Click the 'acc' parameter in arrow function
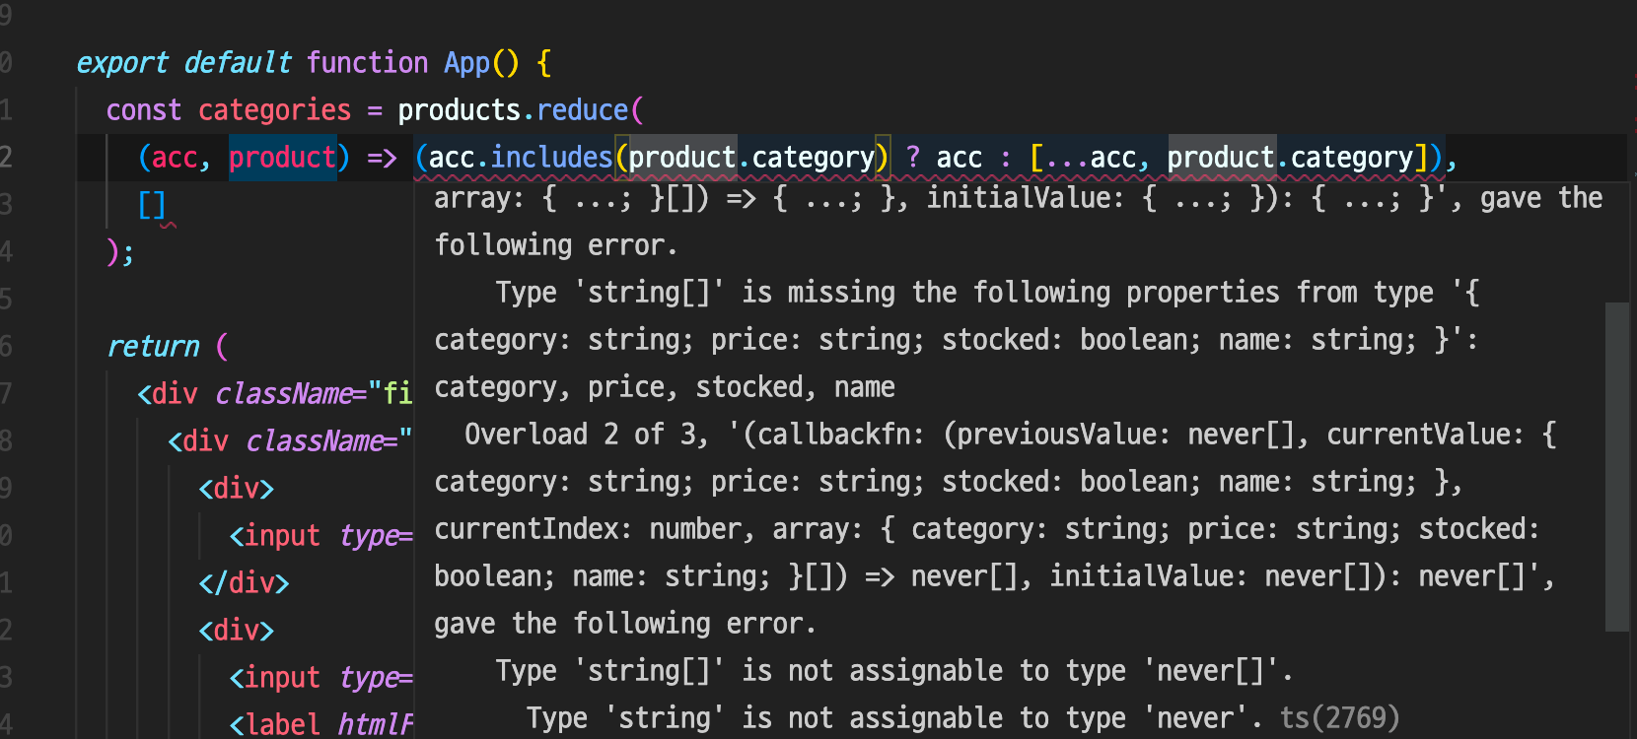The width and height of the screenshot is (1637, 739). click(174, 158)
